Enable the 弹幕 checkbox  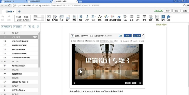pyautogui.click(x=140, y=41)
